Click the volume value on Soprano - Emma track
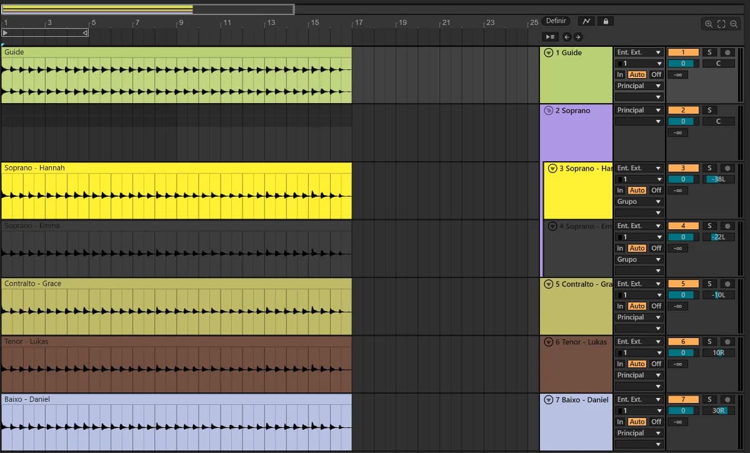 click(683, 237)
